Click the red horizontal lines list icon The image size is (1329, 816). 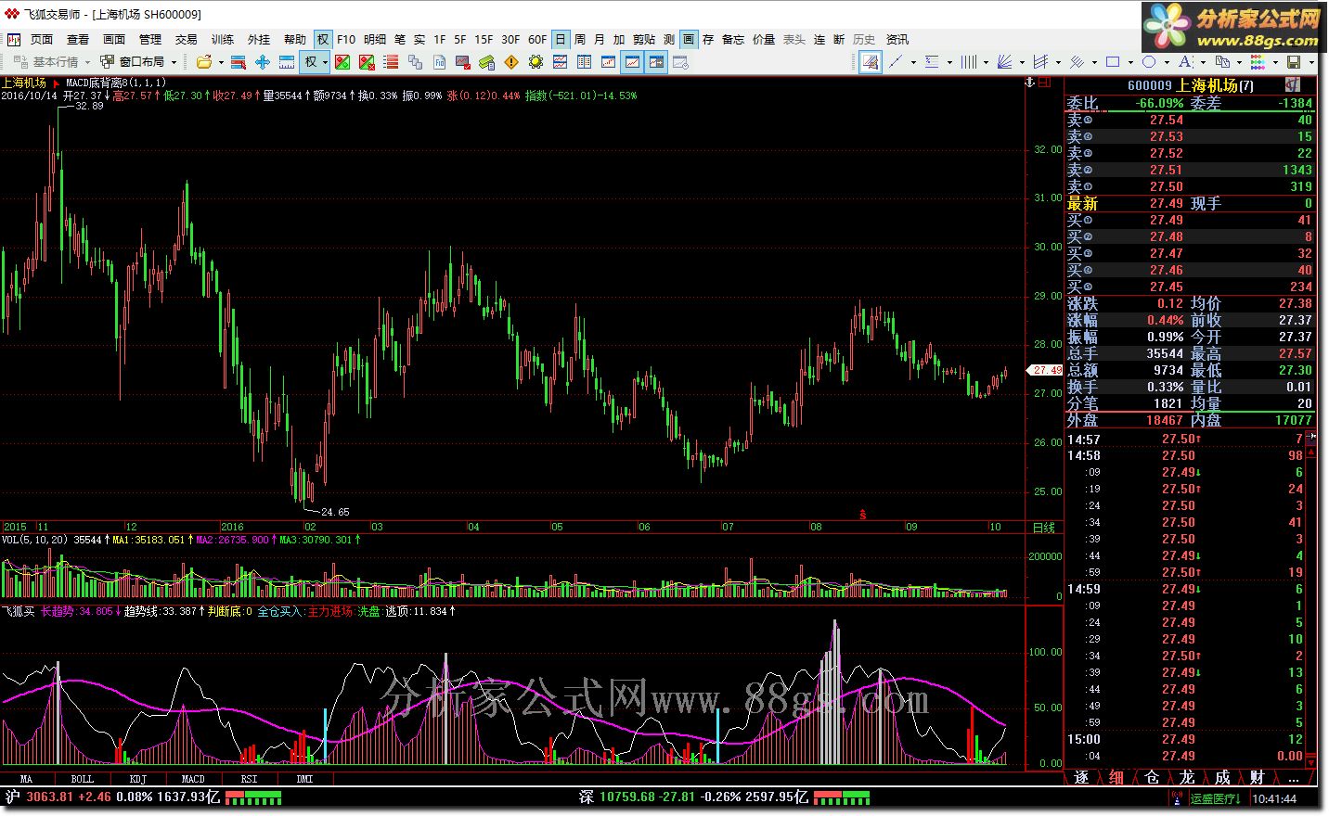391,62
